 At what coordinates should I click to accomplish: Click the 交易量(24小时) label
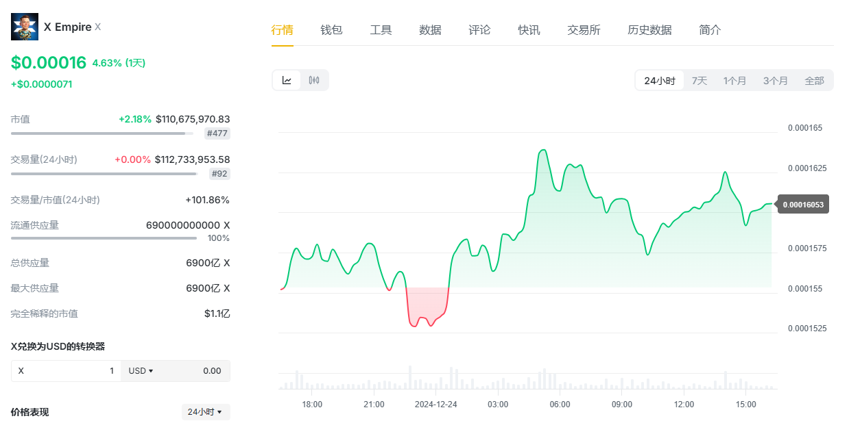44,159
